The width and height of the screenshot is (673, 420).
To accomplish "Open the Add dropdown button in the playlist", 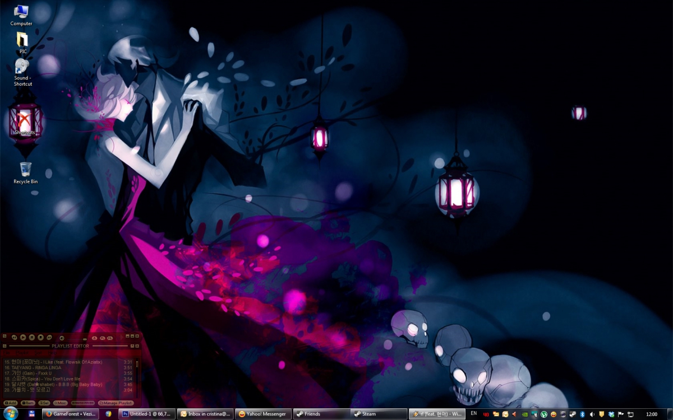I will (x=10, y=403).
